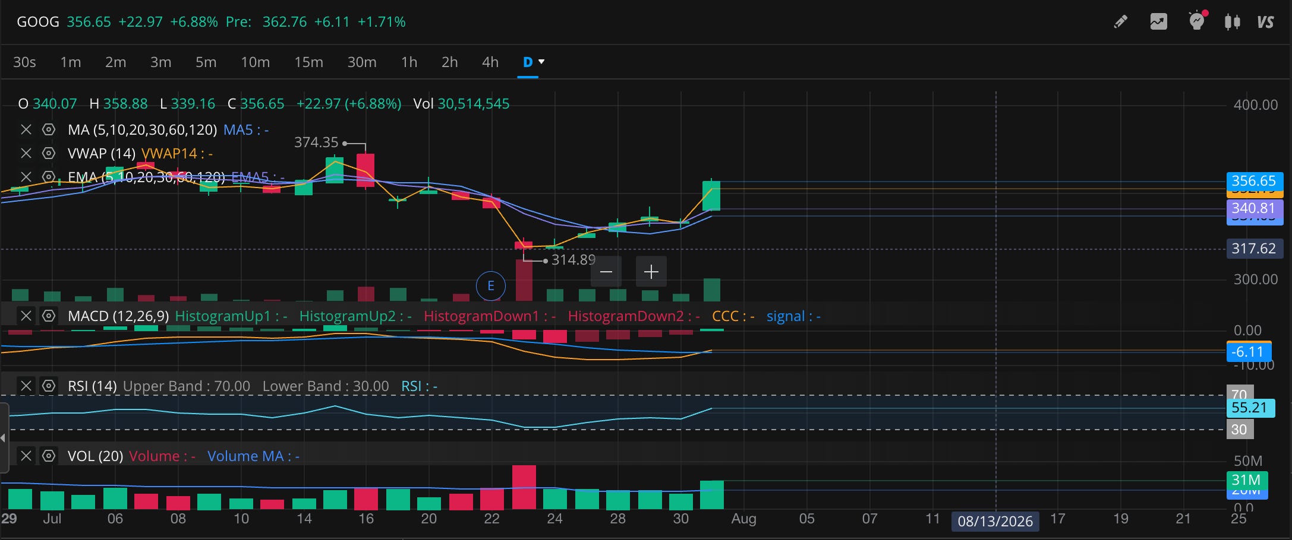Open RSI indicator settings gear
1292x540 pixels.
[x=49, y=386]
